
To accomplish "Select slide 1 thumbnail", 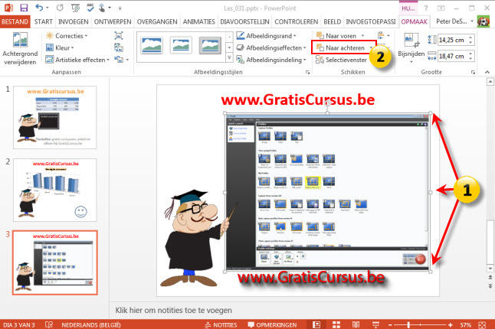I will (55, 117).
